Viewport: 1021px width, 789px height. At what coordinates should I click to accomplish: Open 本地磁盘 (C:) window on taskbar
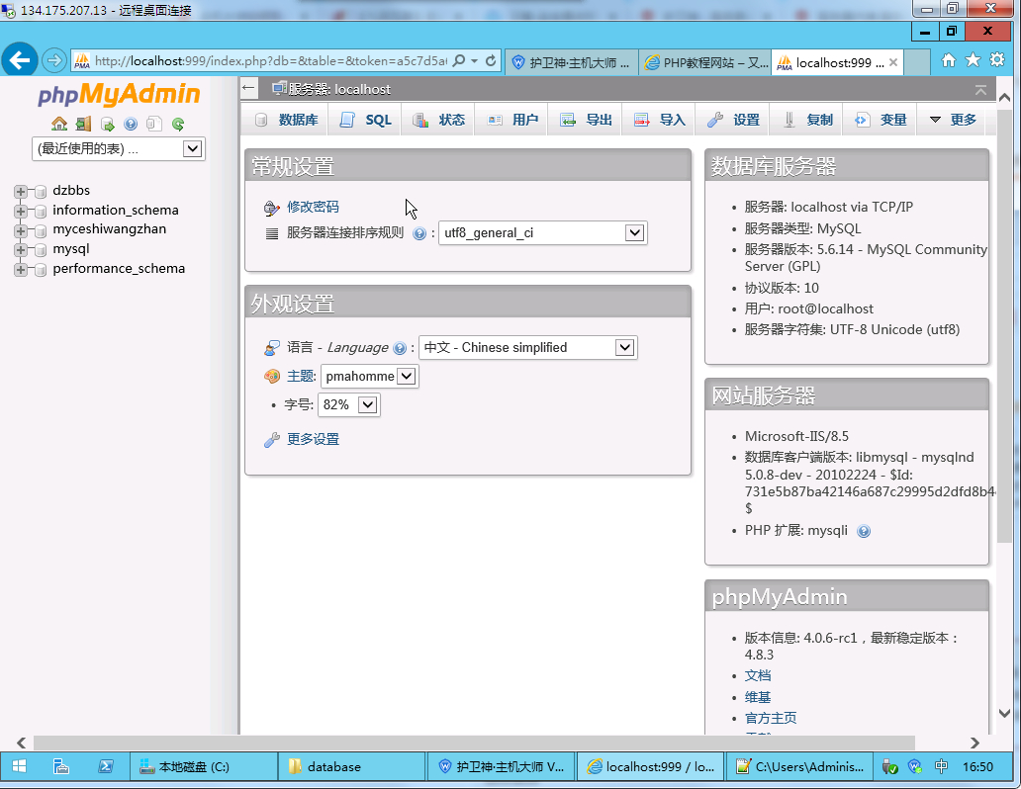pos(204,767)
